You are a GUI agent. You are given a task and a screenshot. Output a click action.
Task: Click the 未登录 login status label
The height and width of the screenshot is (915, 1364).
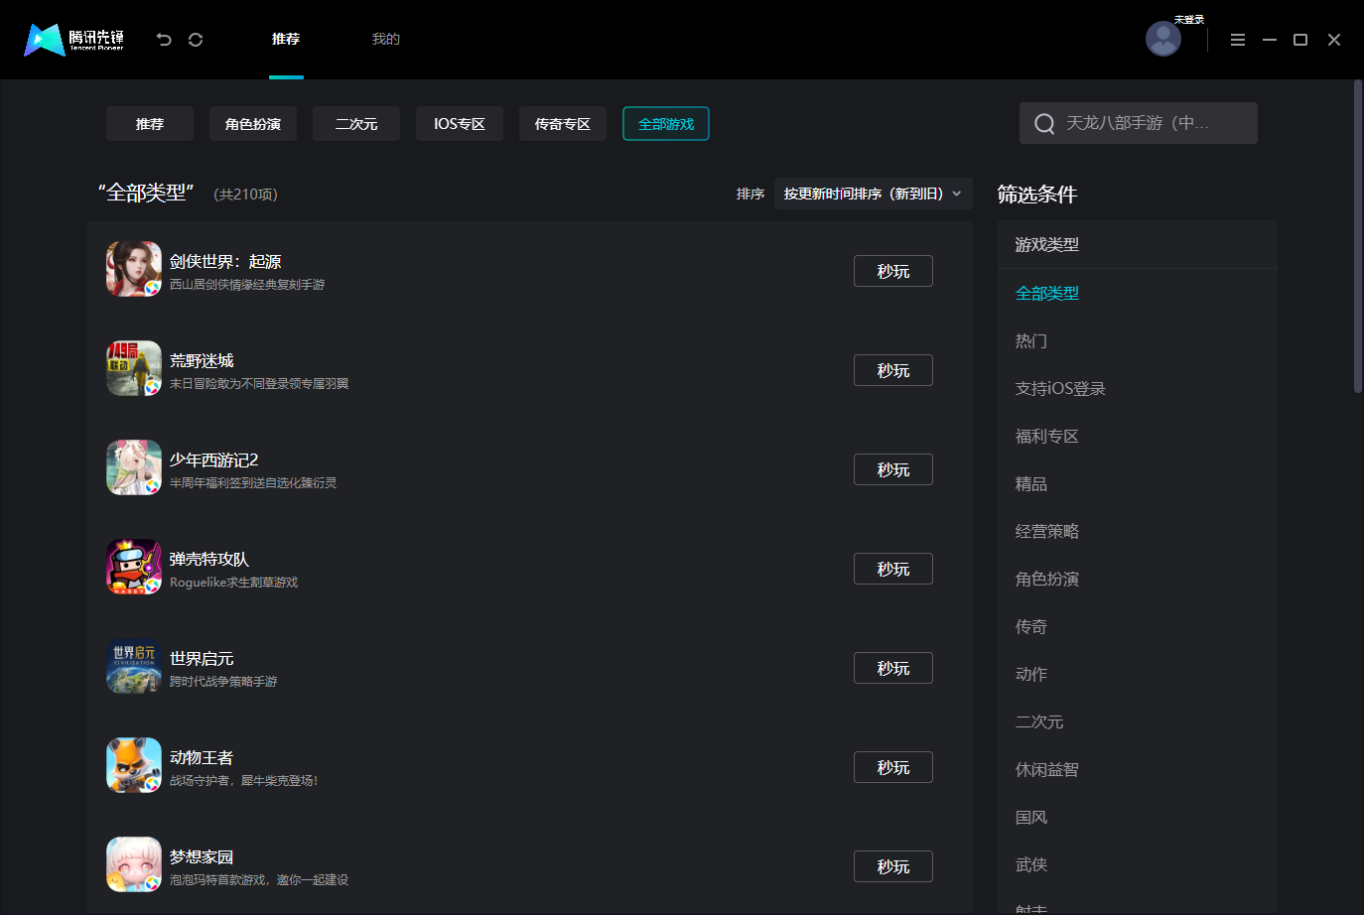coord(1189,20)
